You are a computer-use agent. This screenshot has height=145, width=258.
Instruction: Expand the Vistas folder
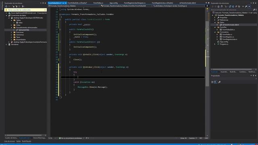(12, 25)
